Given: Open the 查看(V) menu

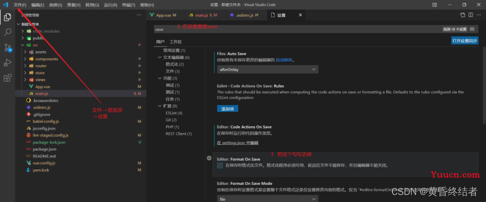Looking at the screenshot, I should pyautogui.click(x=73, y=5).
